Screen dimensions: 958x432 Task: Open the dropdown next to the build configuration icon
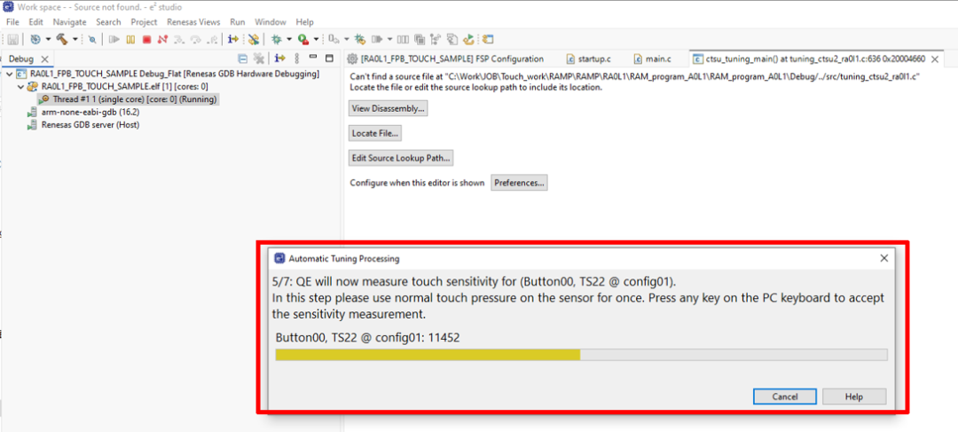click(x=48, y=39)
